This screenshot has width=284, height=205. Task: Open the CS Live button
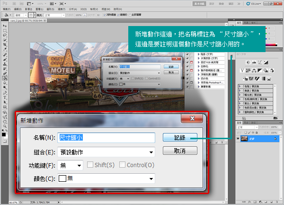(x=253, y=4)
